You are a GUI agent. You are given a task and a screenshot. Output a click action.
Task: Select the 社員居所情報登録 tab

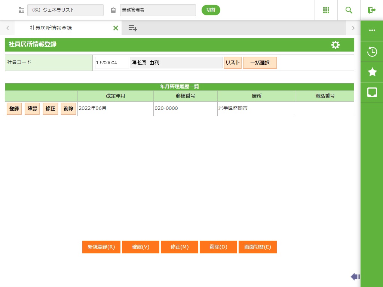click(51, 28)
